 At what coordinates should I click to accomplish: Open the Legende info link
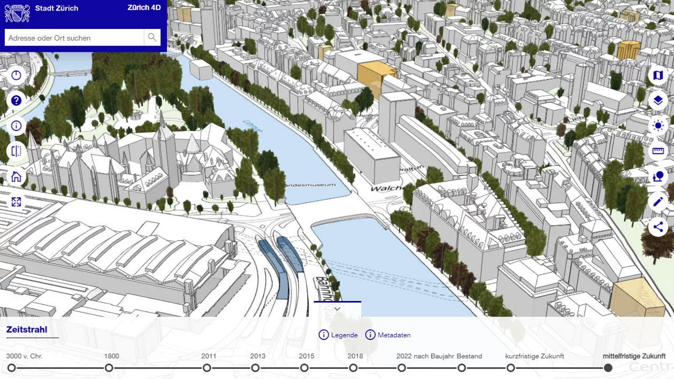coord(338,335)
